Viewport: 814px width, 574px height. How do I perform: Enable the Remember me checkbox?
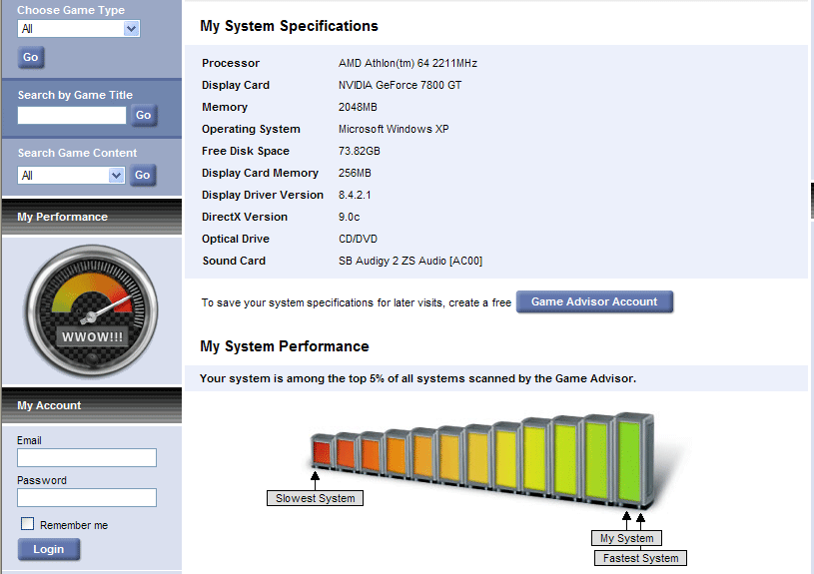click(x=28, y=524)
